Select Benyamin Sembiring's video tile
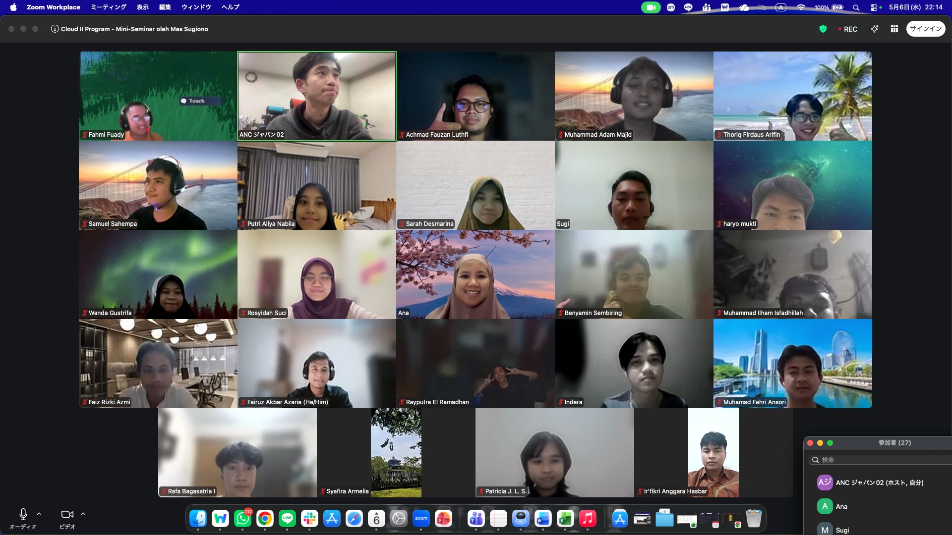 click(634, 274)
